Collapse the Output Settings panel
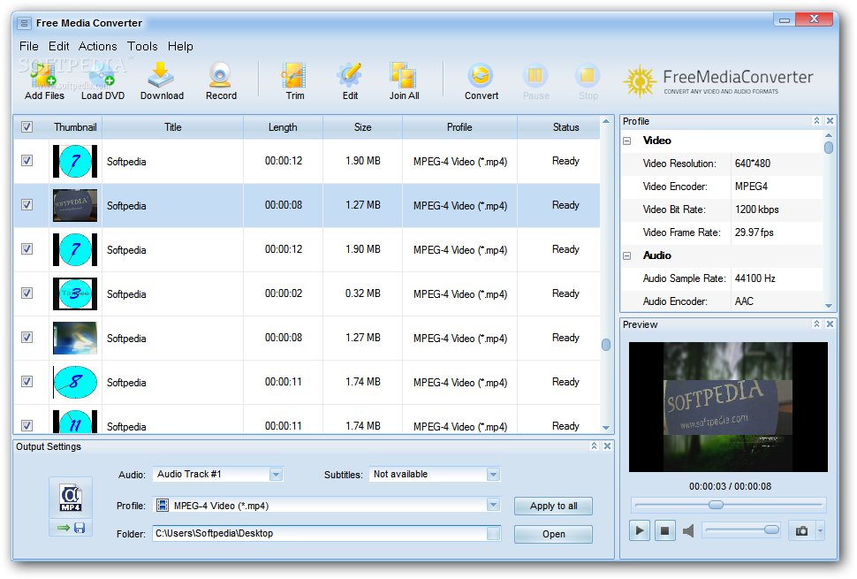 (594, 446)
